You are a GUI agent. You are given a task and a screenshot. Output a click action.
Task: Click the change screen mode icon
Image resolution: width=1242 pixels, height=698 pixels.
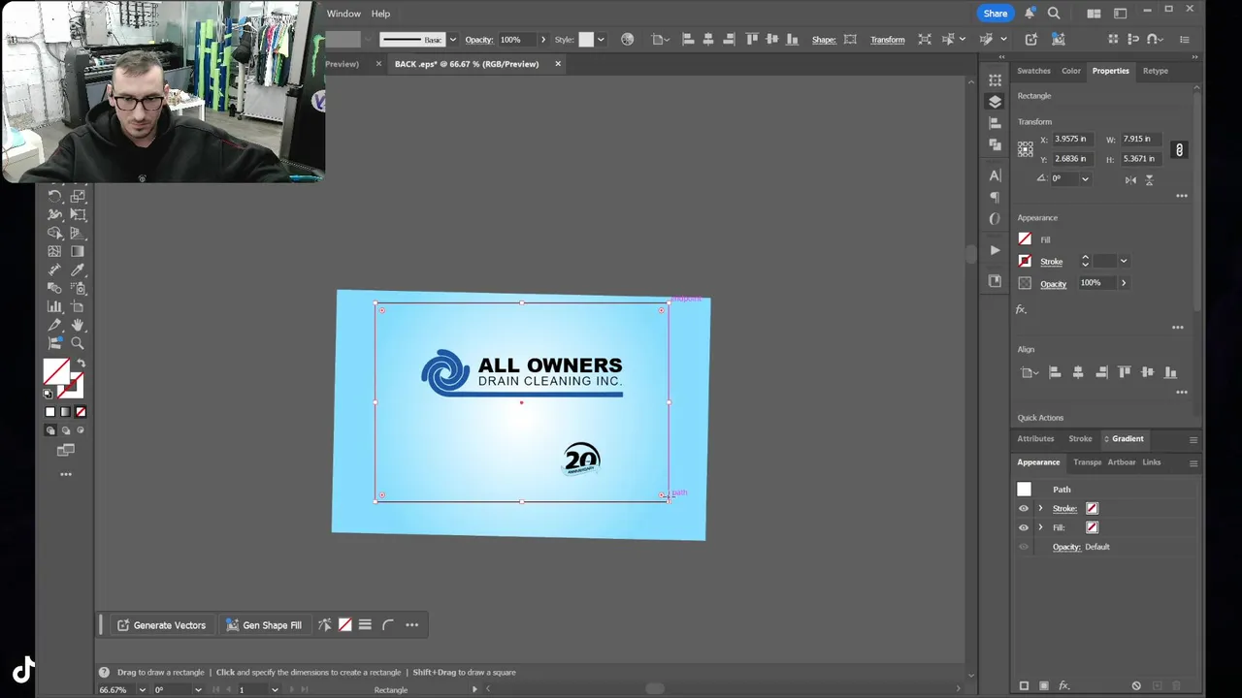[x=66, y=450]
